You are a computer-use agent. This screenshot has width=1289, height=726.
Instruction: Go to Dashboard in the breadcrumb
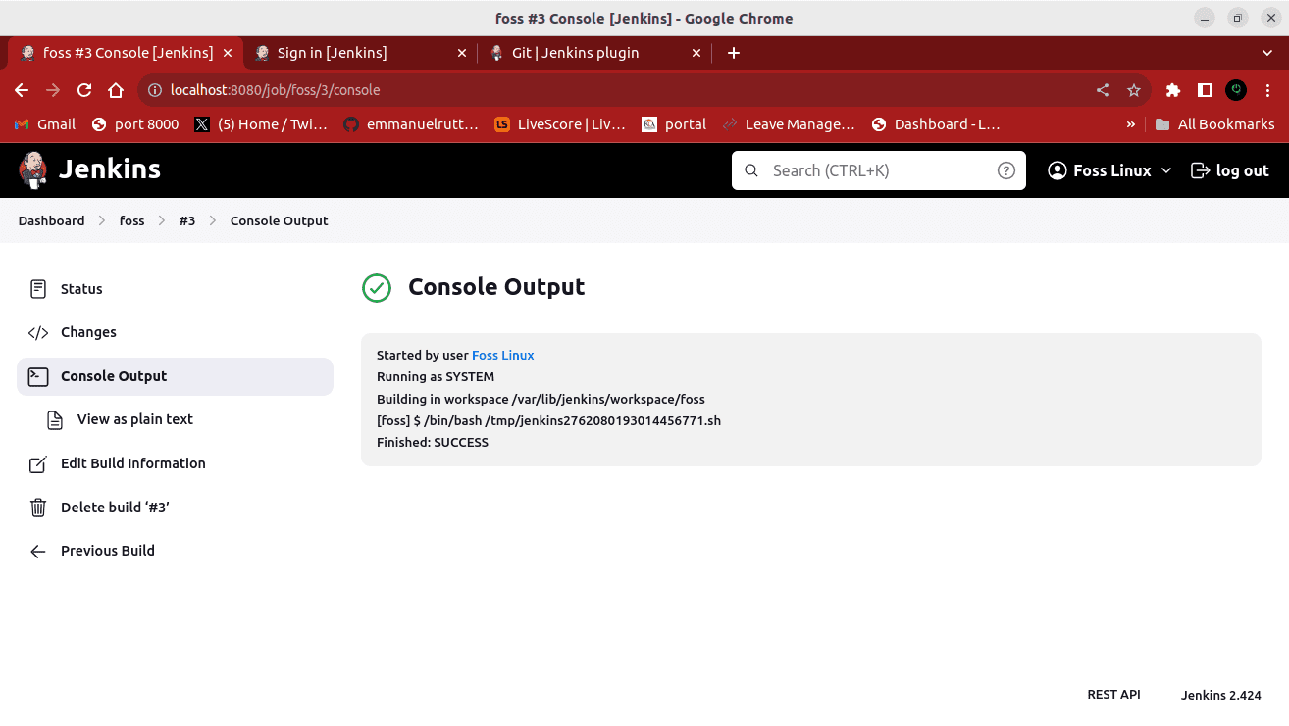click(x=51, y=220)
